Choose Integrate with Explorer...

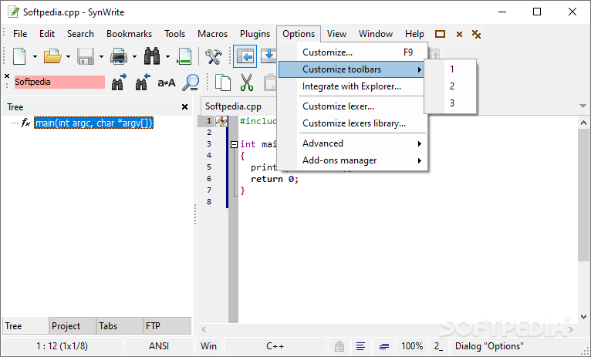pos(353,86)
